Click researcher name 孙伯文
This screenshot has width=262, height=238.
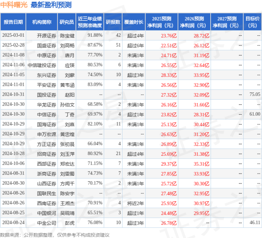click(67, 105)
